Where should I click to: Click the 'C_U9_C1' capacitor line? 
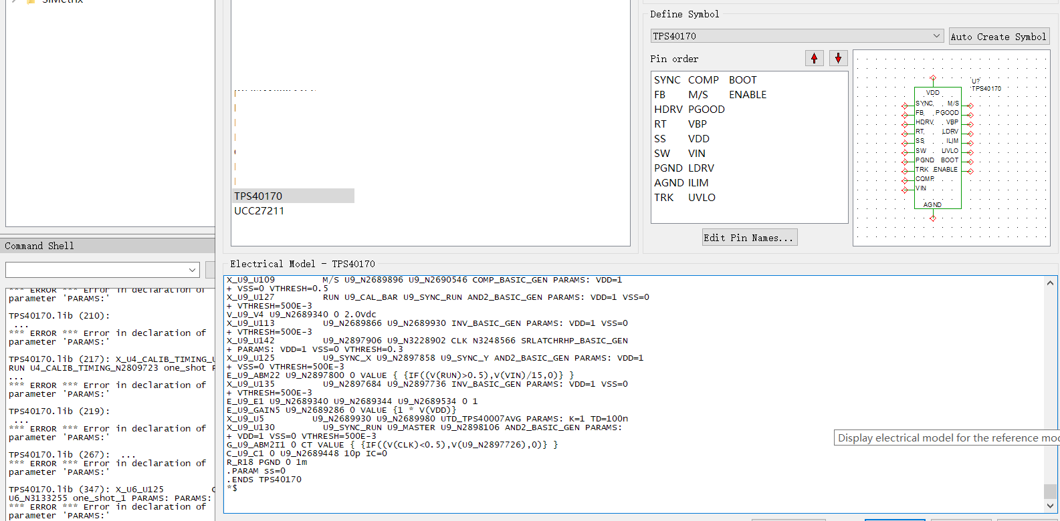(x=307, y=454)
